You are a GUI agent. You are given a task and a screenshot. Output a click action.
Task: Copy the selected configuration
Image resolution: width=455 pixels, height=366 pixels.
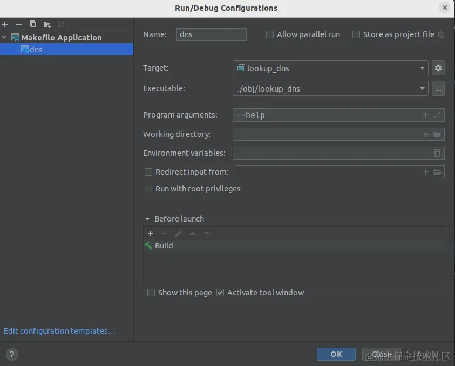pos(33,24)
